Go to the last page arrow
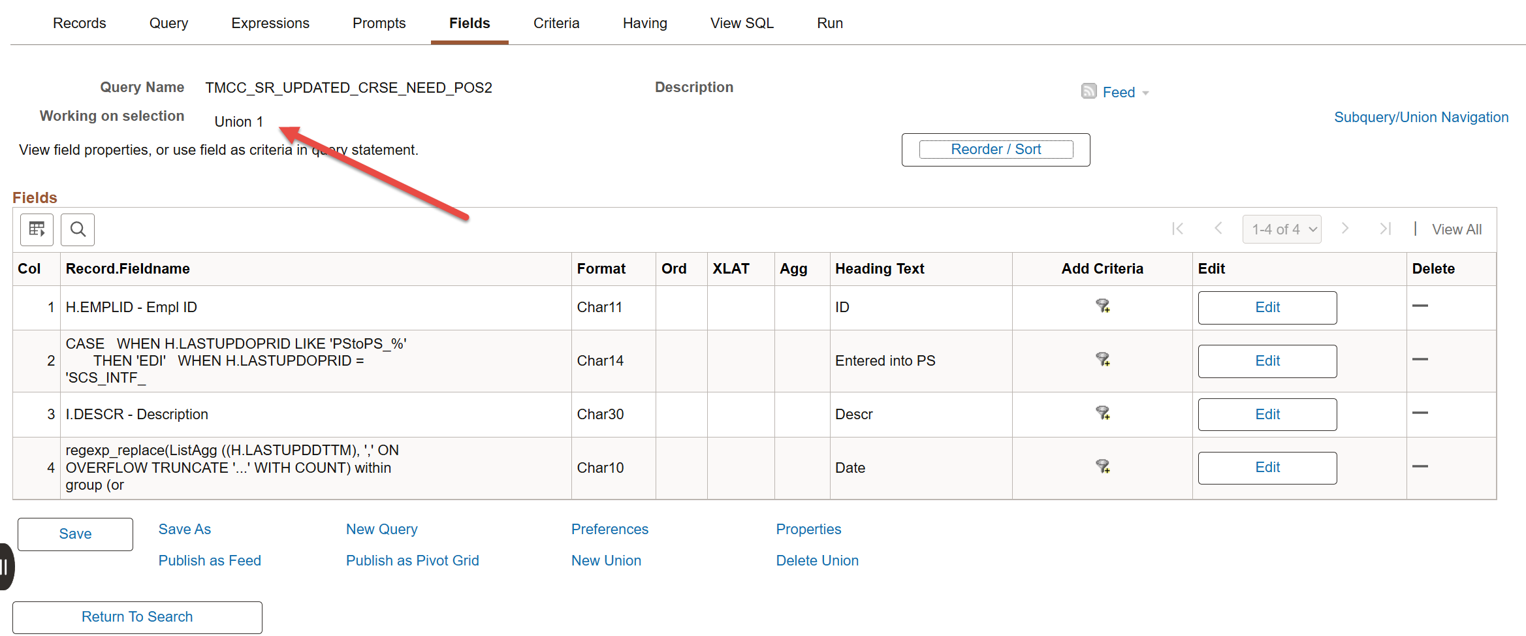1526x636 pixels. 1385,229
